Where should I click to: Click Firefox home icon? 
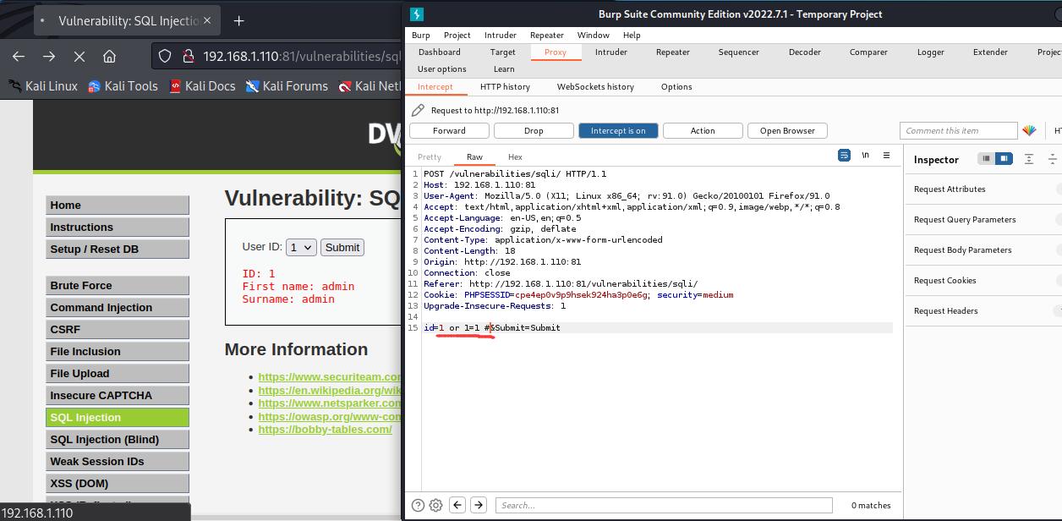click(110, 56)
